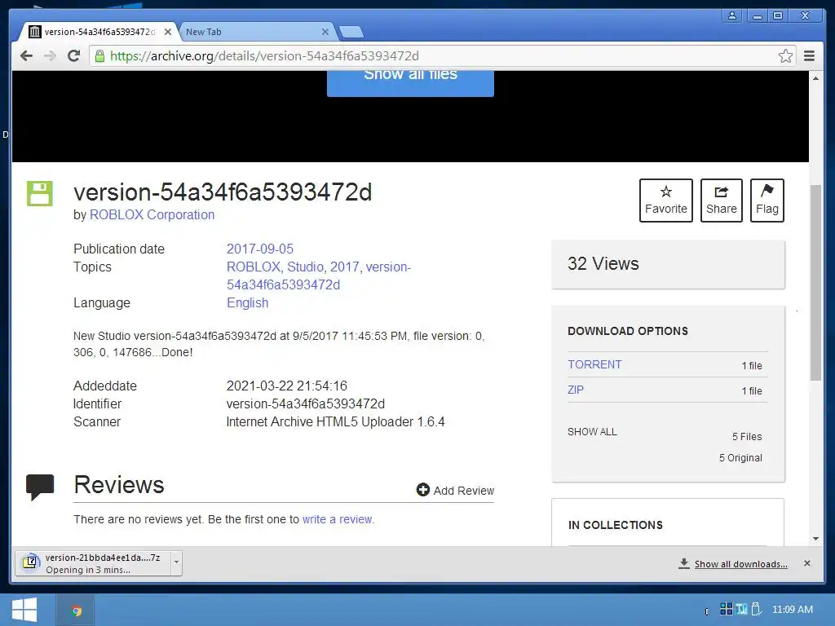835x626 pixels.
Task: Download via the TORRENT link
Action: [594, 364]
